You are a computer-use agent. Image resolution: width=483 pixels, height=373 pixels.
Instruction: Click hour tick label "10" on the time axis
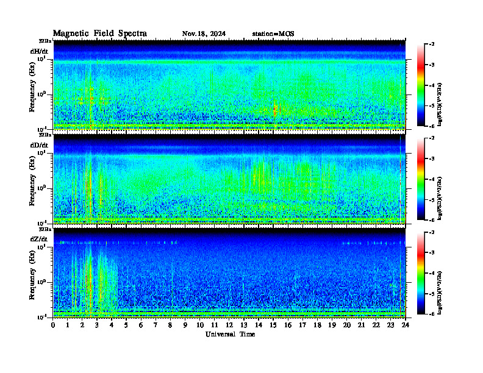[200, 325]
